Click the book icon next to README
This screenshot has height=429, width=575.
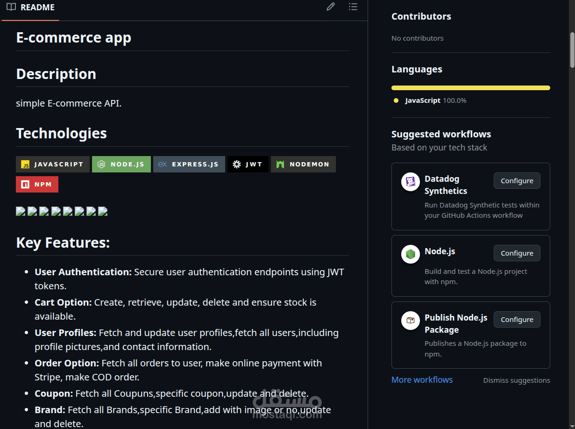point(11,7)
